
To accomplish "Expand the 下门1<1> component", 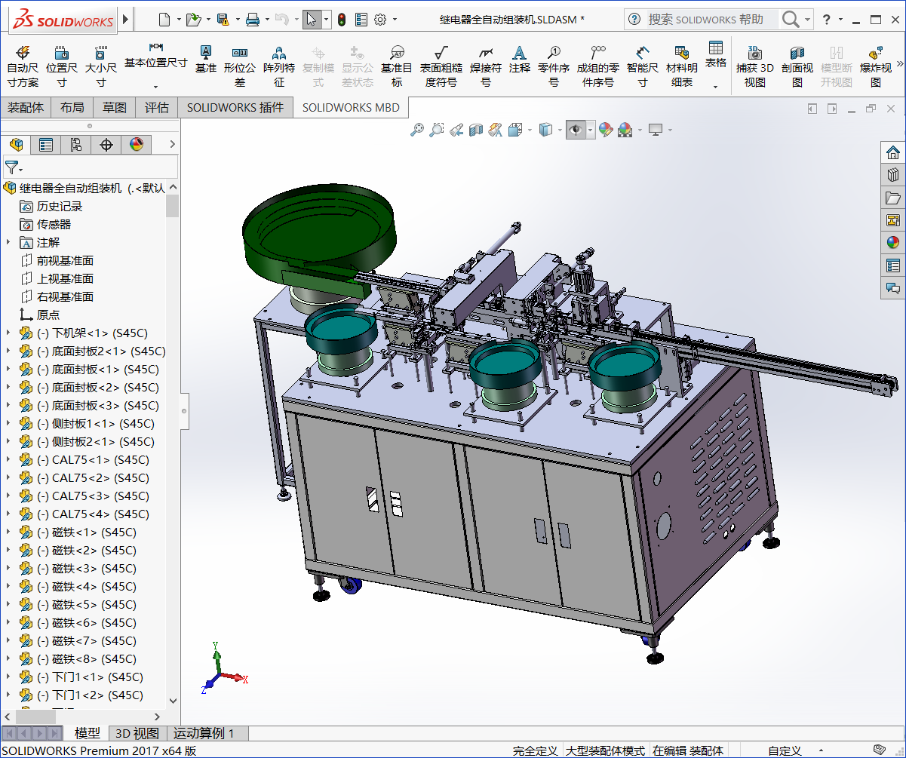I will [x=8, y=677].
